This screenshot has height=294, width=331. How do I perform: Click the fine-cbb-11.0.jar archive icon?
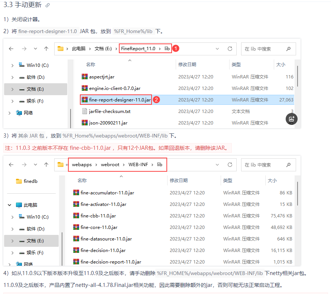click(x=76, y=216)
